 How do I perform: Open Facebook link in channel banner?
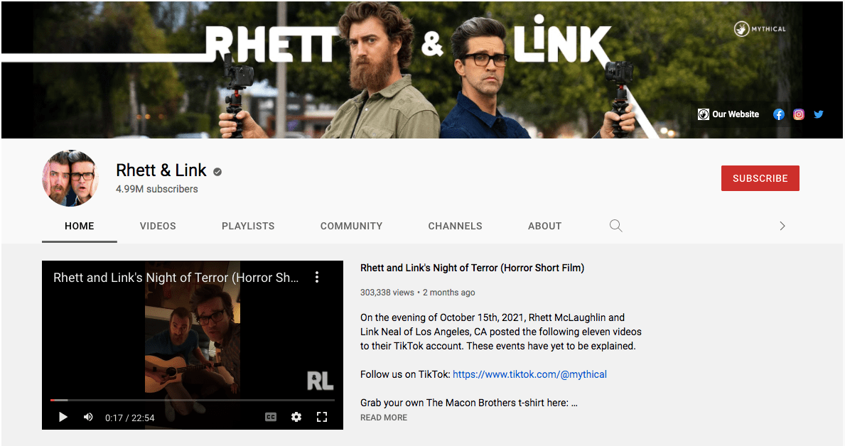tap(778, 114)
